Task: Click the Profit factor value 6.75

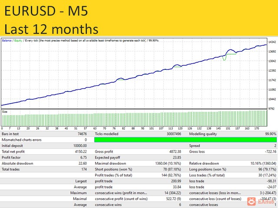Action: (83, 157)
